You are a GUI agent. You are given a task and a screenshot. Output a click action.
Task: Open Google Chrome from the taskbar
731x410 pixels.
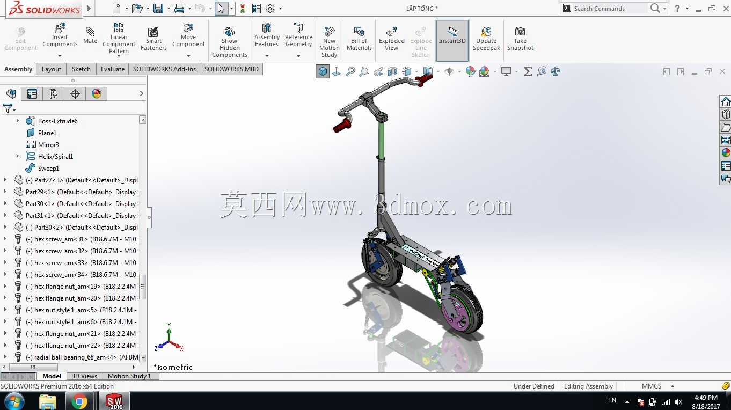[79, 401]
